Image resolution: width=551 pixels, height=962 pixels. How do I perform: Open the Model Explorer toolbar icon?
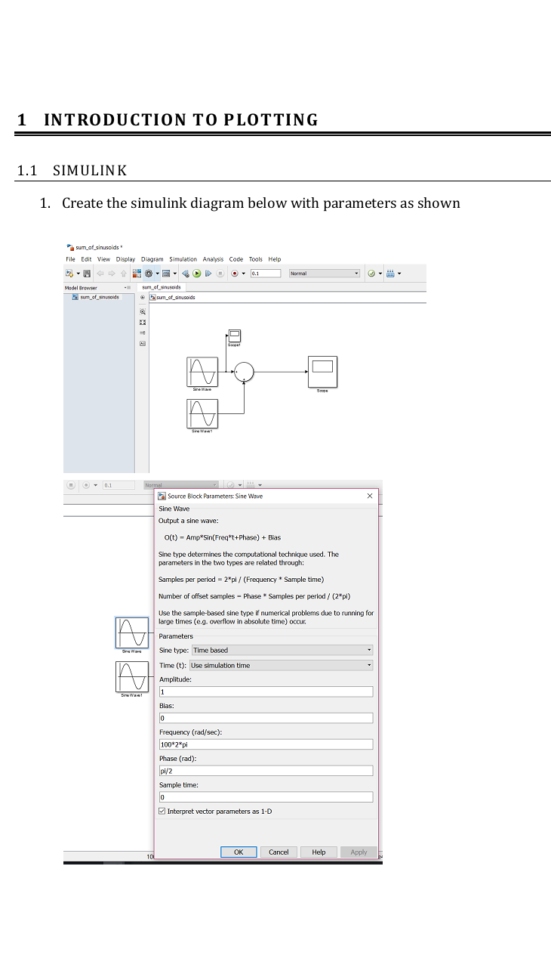[166, 273]
